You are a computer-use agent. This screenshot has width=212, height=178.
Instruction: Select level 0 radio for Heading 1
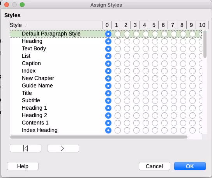tap(108, 108)
